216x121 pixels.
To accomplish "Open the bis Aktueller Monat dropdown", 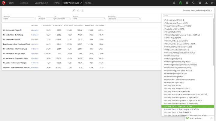I will click(62, 19).
